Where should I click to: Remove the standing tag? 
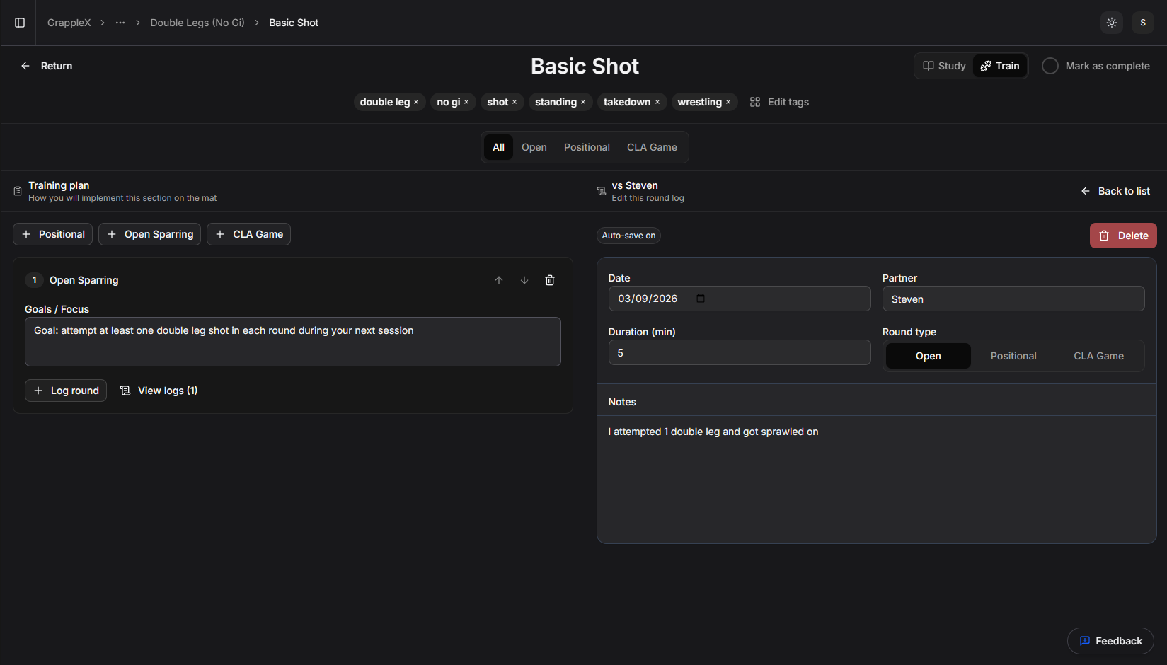tap(583, 103)
